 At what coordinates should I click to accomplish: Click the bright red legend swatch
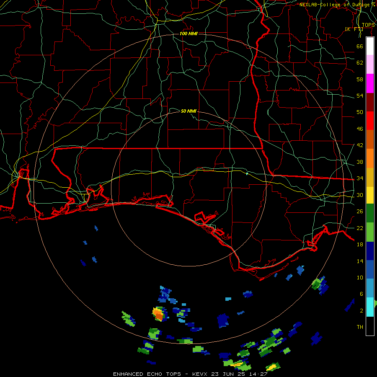[370, 121]
